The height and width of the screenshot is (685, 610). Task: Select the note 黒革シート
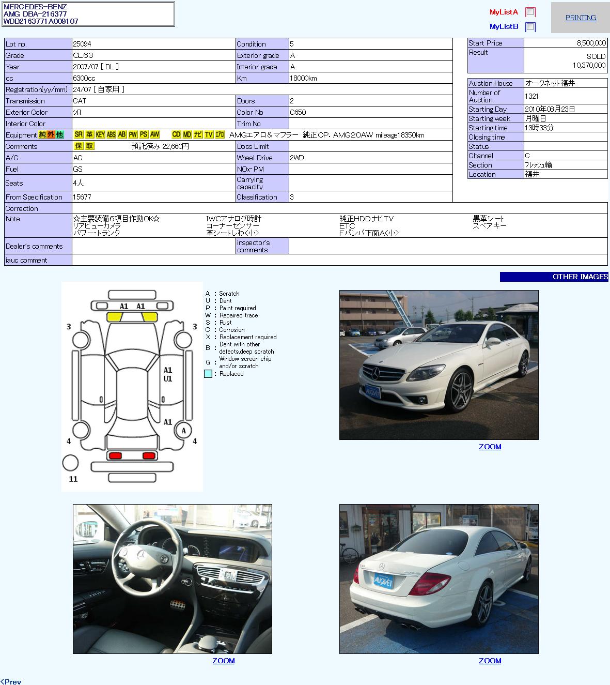[x=489, y=219]
